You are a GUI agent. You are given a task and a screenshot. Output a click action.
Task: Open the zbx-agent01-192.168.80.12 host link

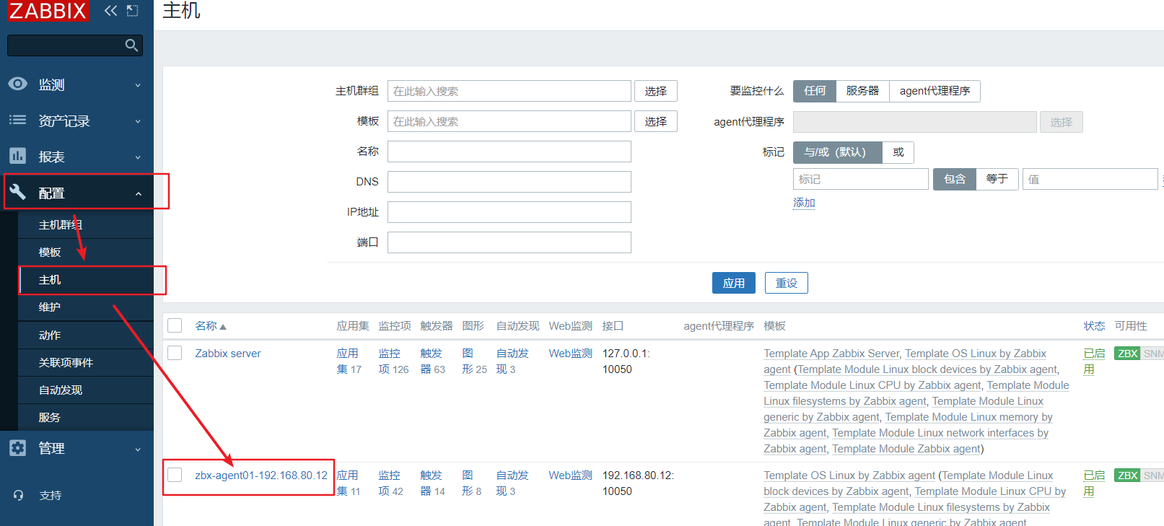tap(261, 475)
